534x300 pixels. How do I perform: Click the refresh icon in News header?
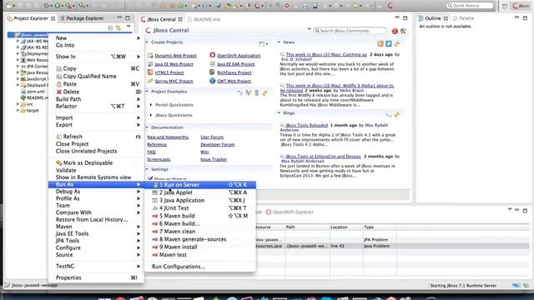397,43
